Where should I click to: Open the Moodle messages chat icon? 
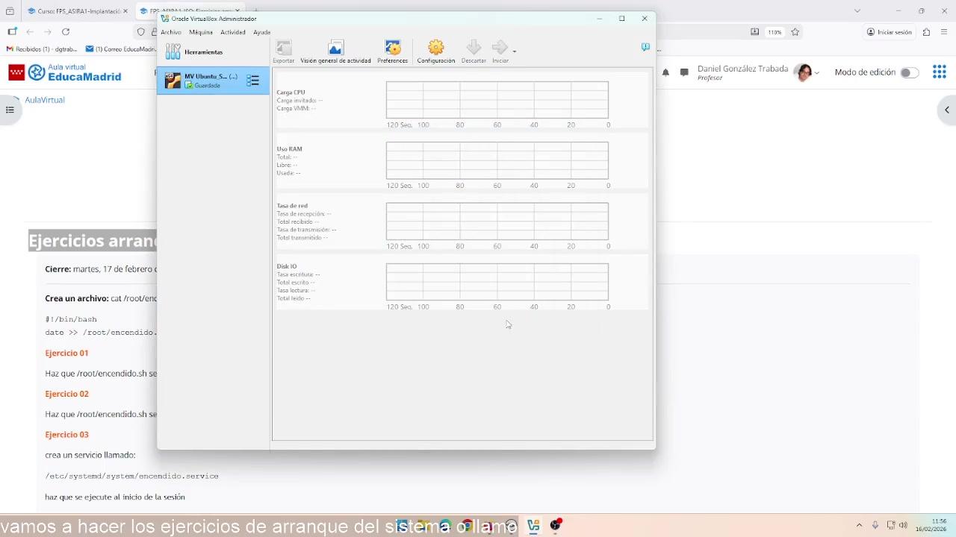pyautogui.click(x=684, y=72)
